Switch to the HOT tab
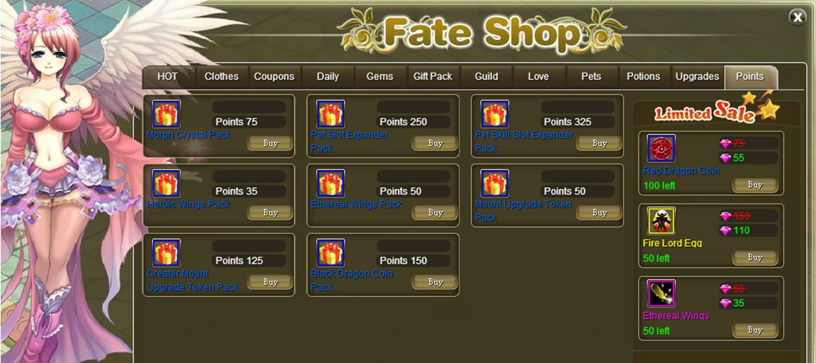Image resolution: width=816 pixels, height=363 pixels. pyautogui.click(x=167, y=77)
